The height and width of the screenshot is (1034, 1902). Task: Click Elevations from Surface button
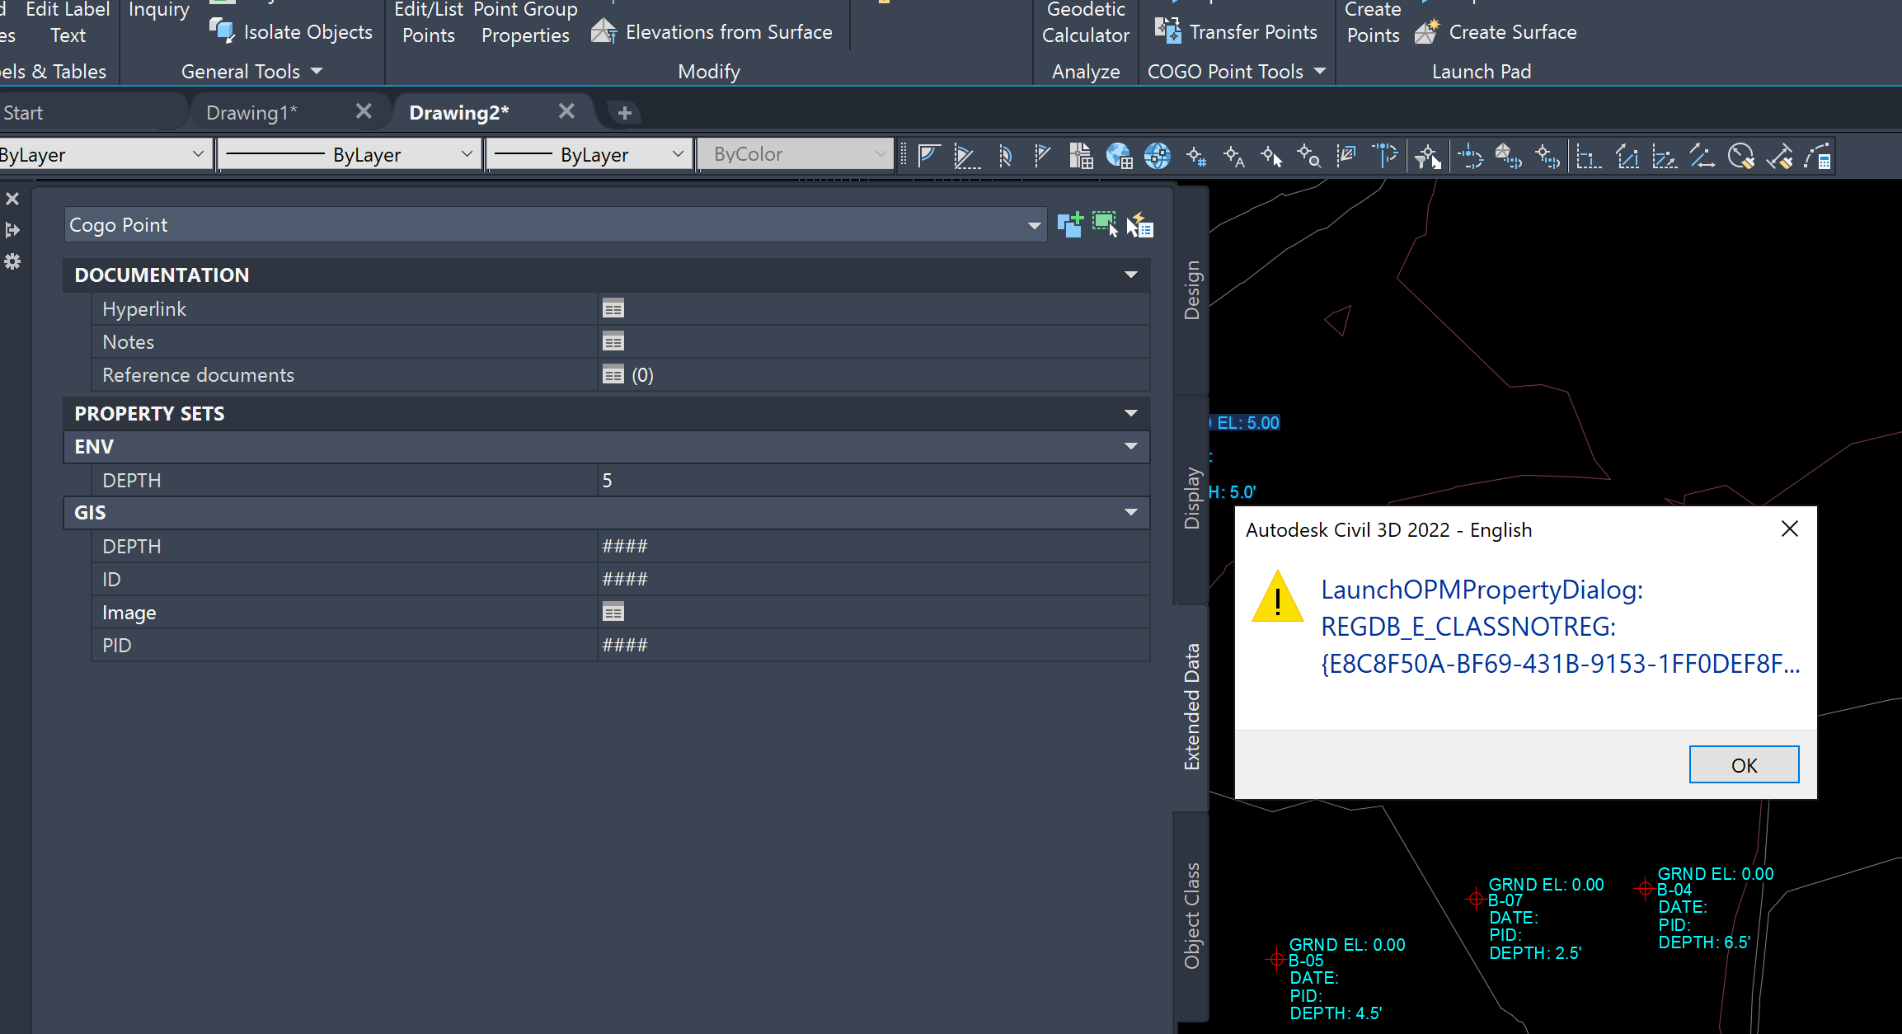pyautogui.click(x=711, y=32)
